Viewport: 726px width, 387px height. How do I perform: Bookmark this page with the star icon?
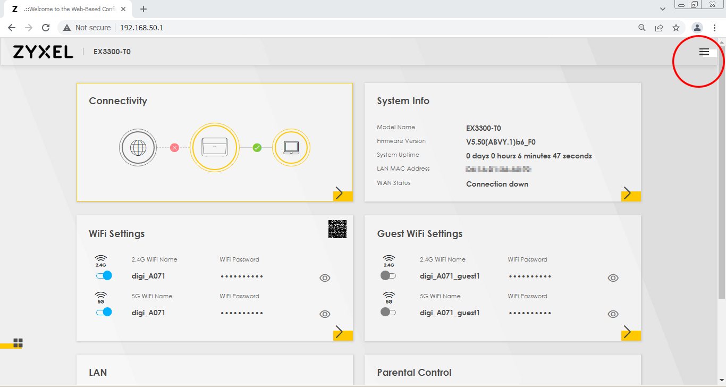tap(676, 28)
